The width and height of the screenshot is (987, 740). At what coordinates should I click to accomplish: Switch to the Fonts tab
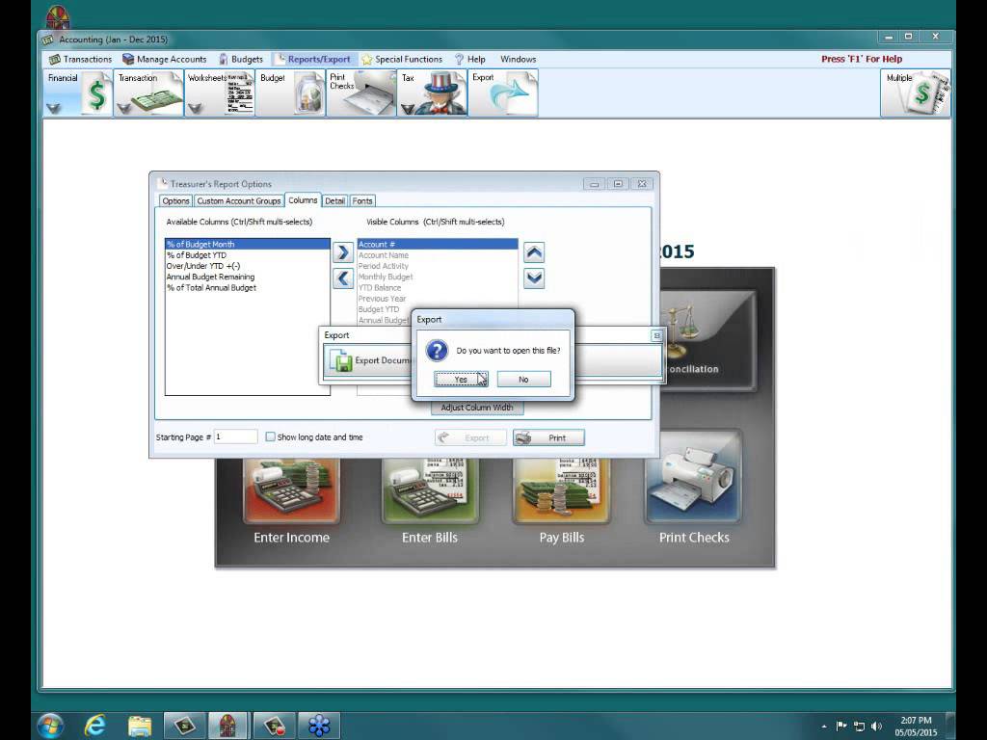(x=361, y=200)
